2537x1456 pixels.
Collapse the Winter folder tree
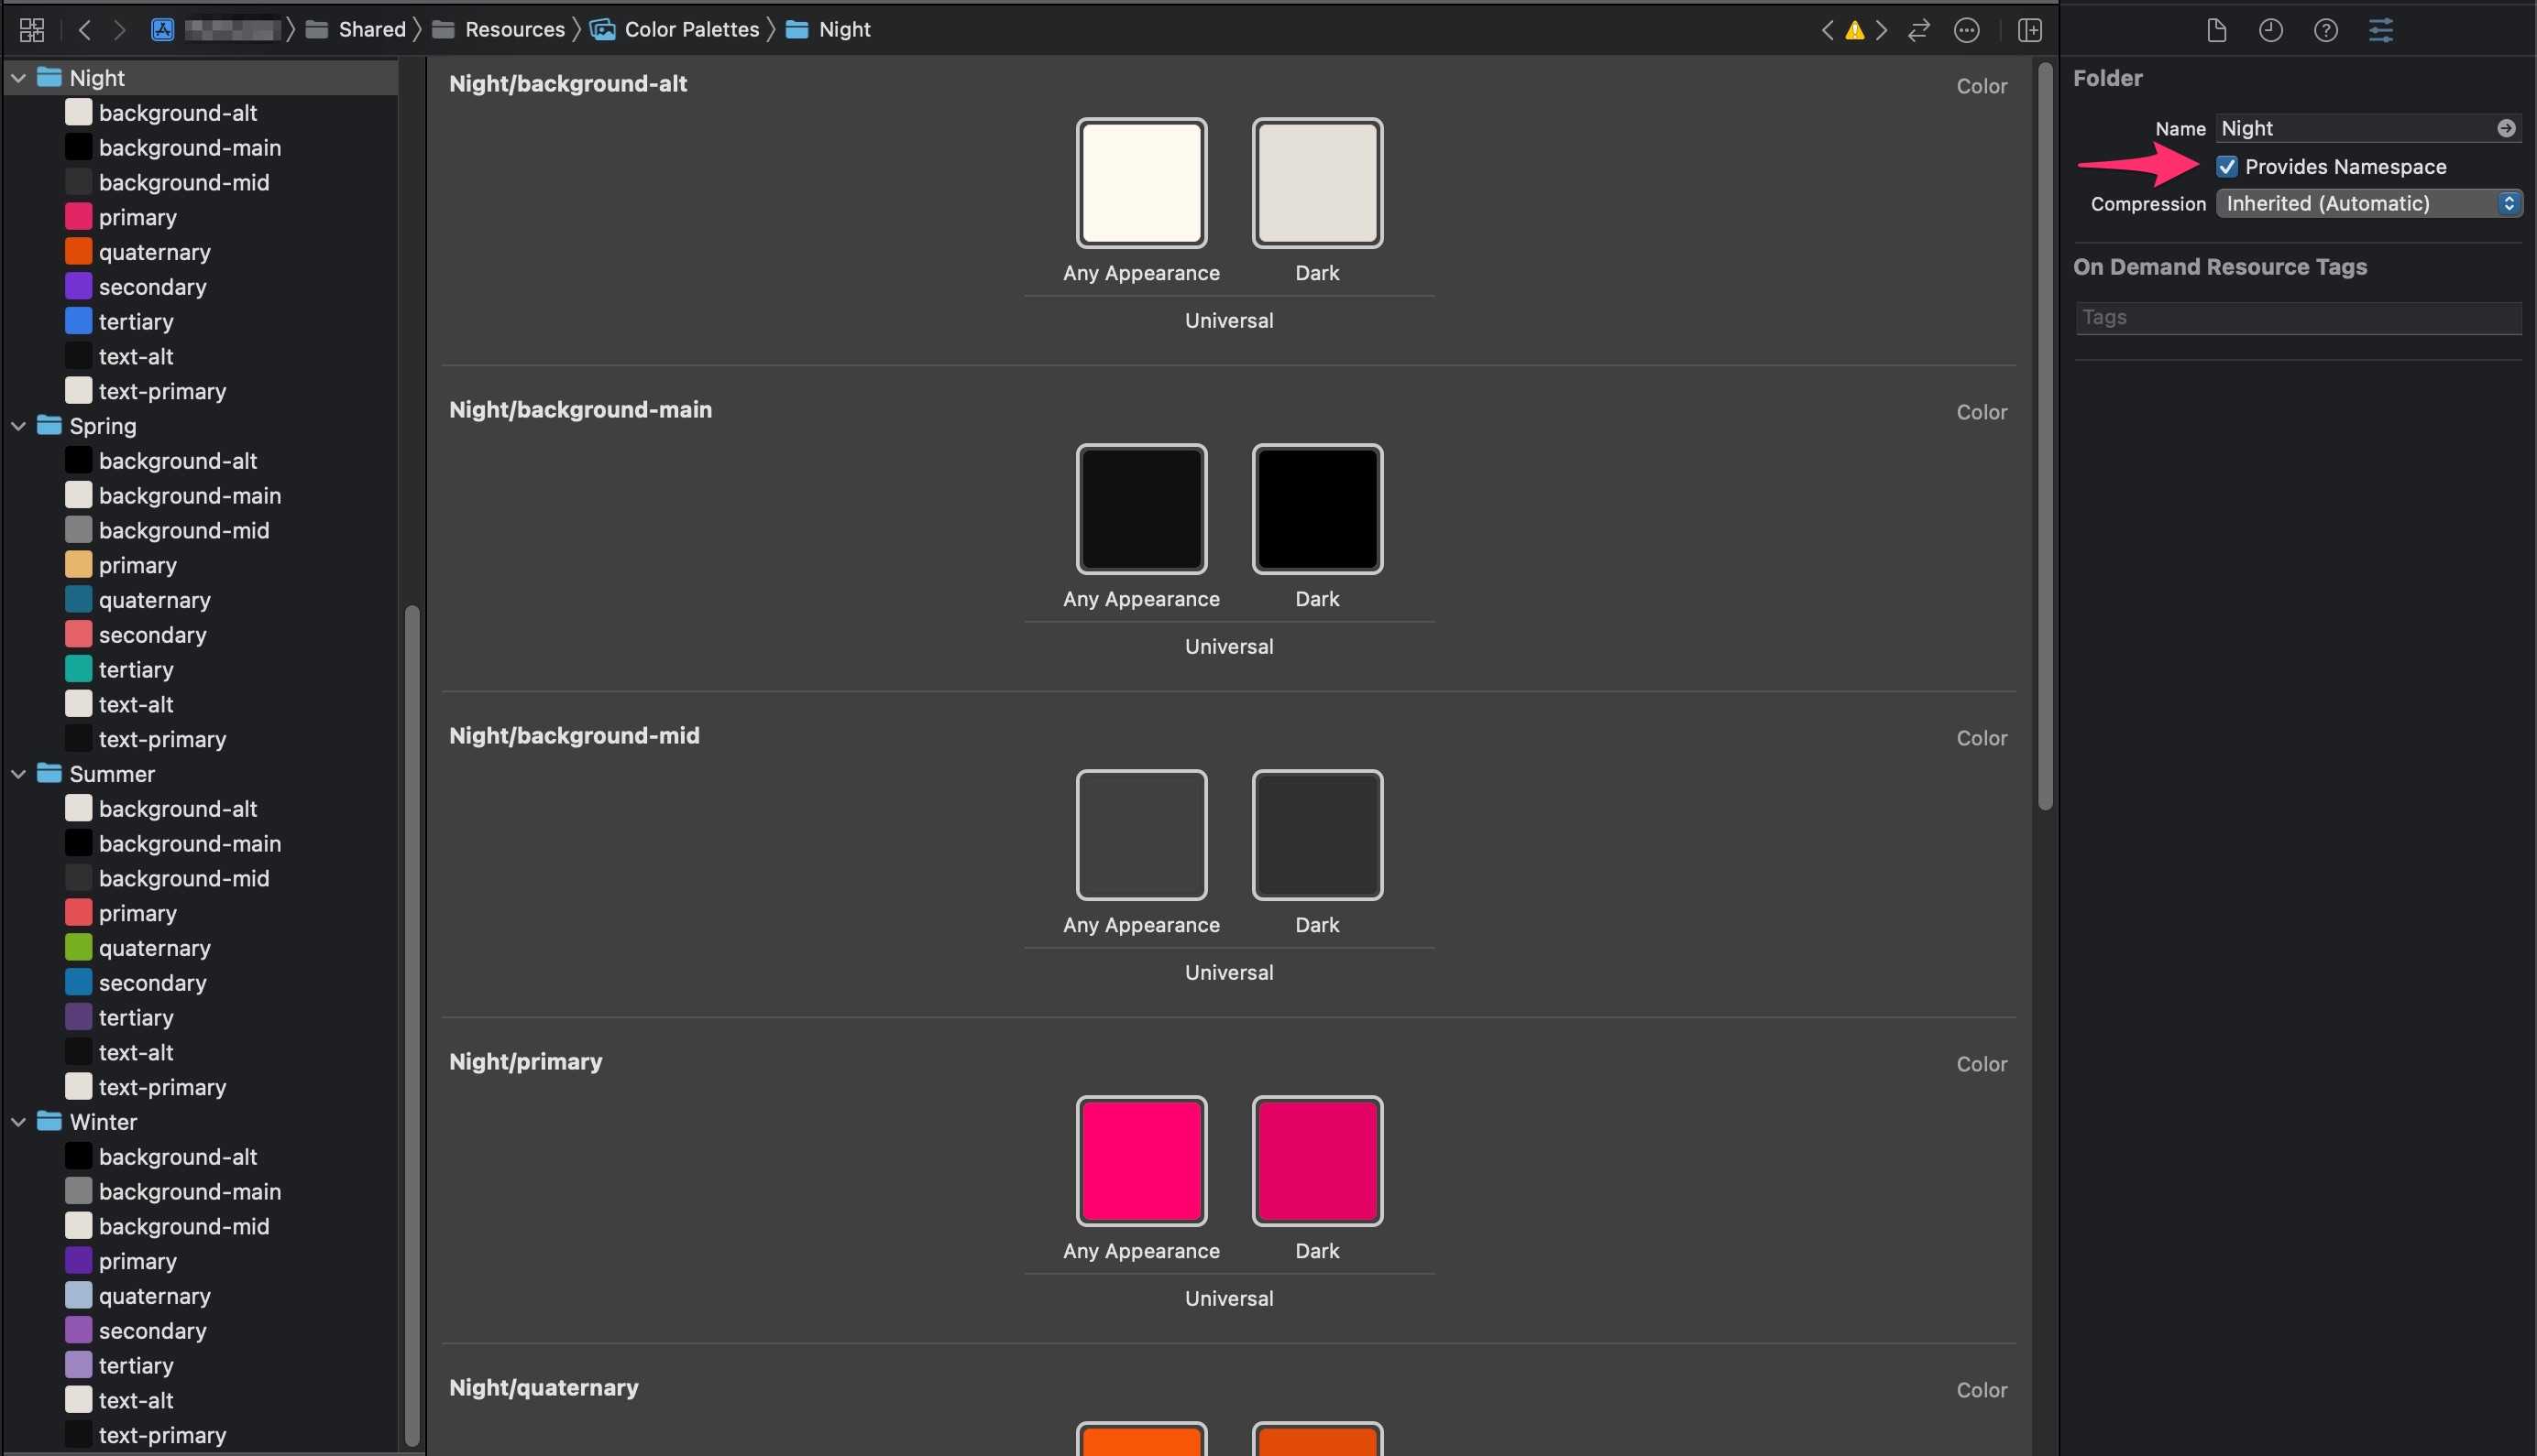click(19, 1122)
